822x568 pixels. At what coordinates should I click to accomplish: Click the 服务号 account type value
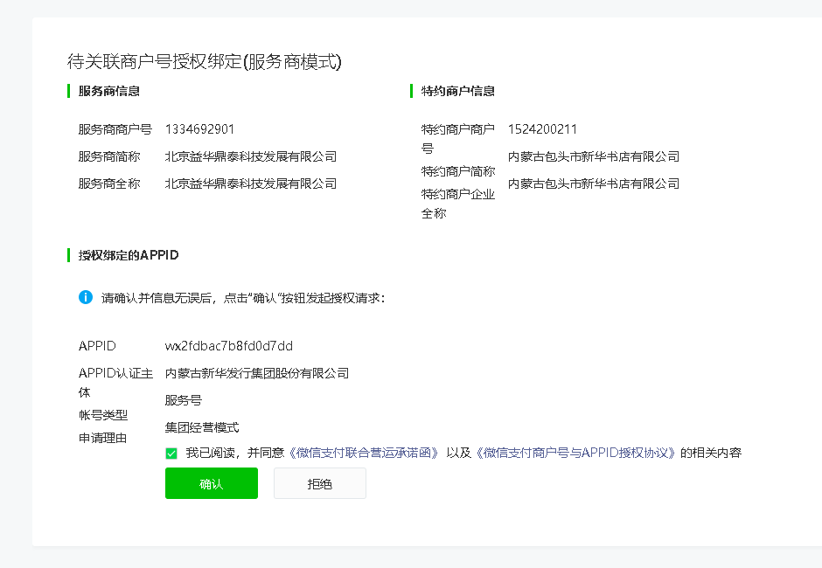point(184,400)
